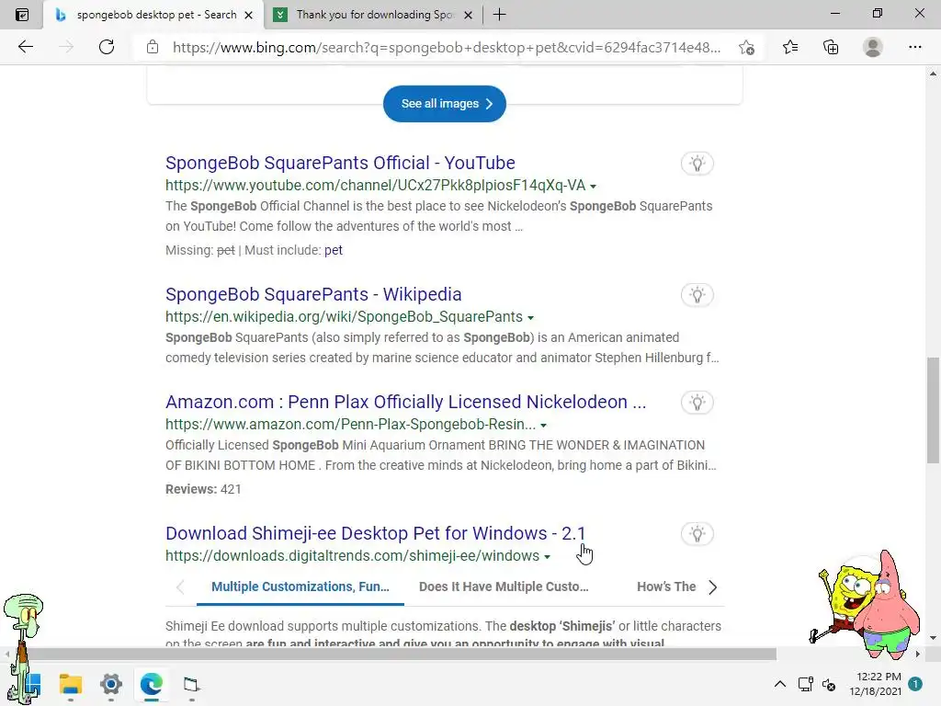Click the en.wikipedia.org URL text

point(344,317)
